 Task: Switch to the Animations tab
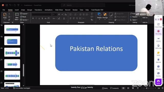pyautogui.click(x=48, y=10)
